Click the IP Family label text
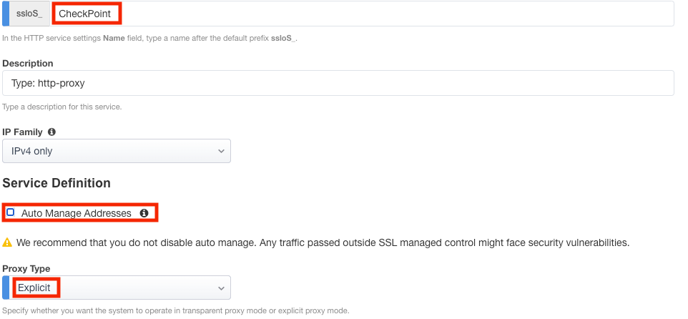Screen dimensions: 688x319 pos(23,132)
